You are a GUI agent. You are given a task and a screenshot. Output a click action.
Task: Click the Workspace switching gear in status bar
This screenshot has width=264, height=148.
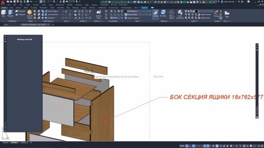point(231,146)
